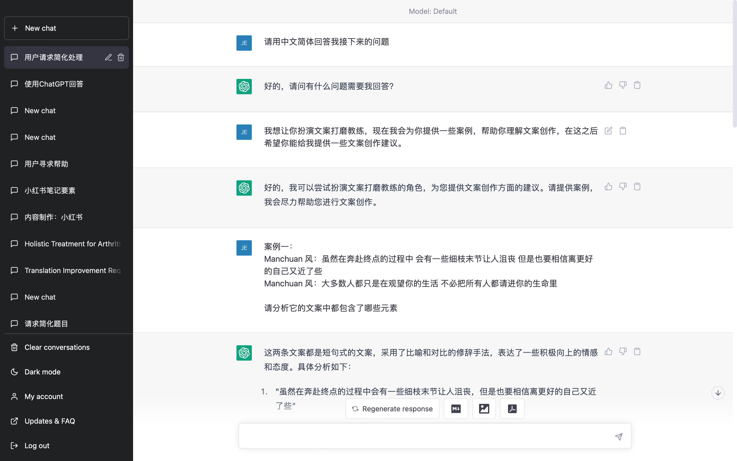Thumbs up the 这两条文案 reply

[x=608, y=352]
